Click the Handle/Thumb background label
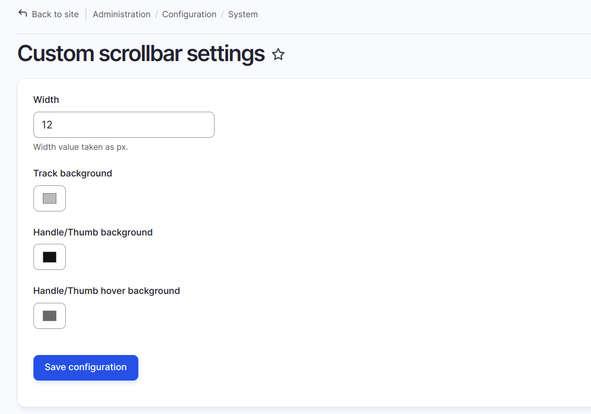 tap(93, 232)
